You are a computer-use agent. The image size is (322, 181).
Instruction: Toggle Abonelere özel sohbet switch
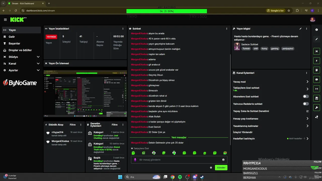pos(306,97)
